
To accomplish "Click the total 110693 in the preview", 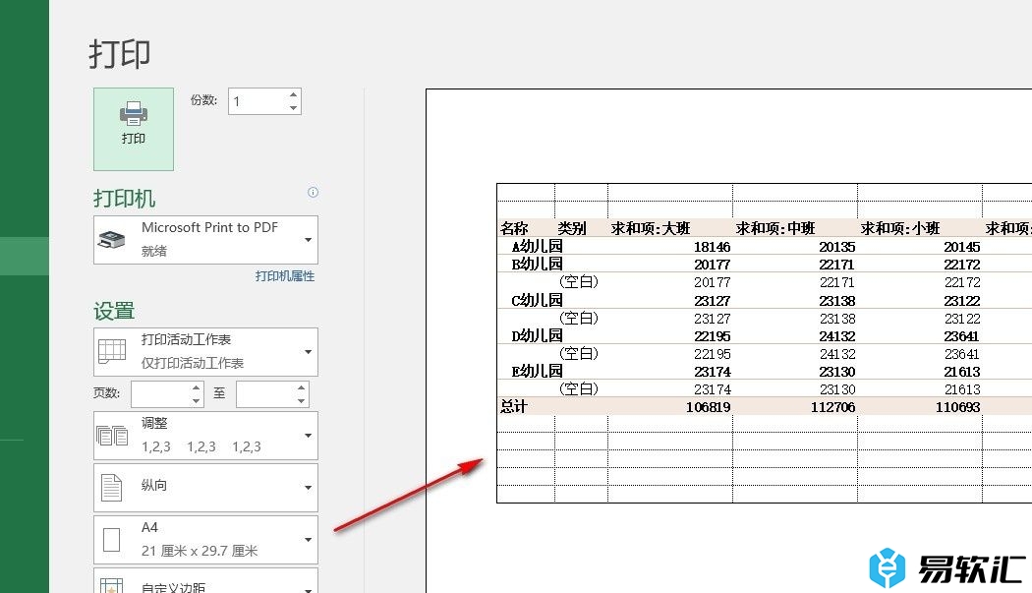I will coord(957,407).
